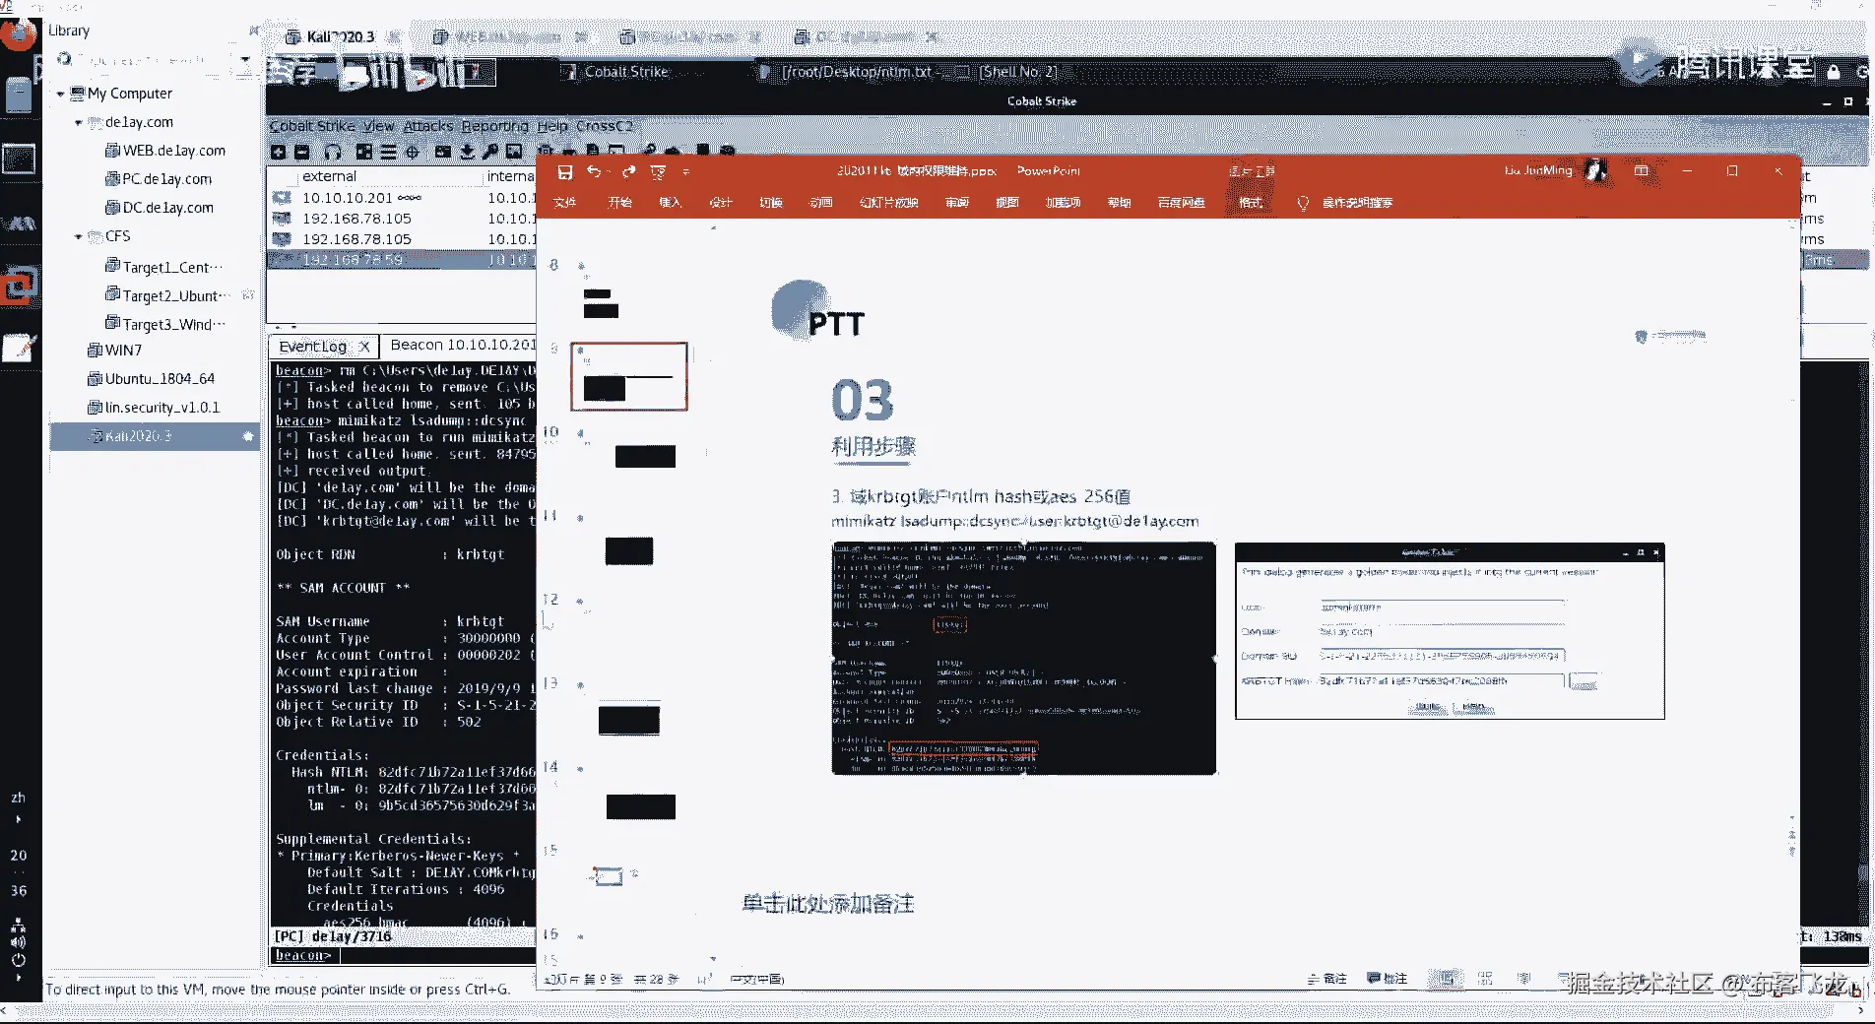This screenshot has height=1024, width=1875.
Task: Open the credentials card icon in the toolbar
Action: click(x=443, y=152)
